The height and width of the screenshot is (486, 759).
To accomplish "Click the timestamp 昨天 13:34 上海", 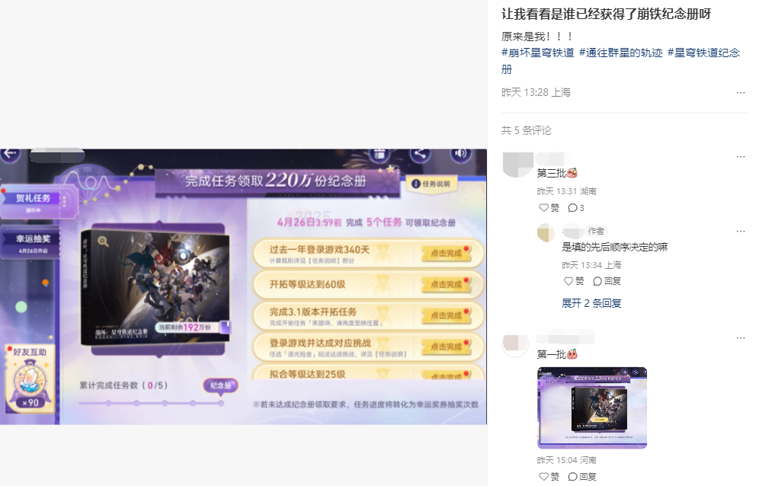I will (x=591, y=265).
